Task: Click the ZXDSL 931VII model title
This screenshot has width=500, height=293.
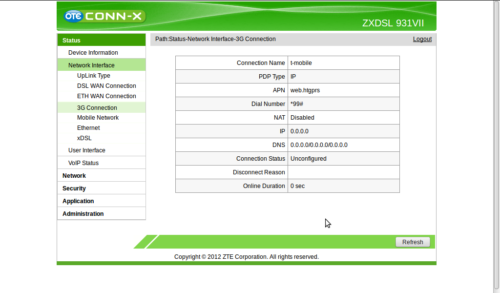Action: (x=393, y=23)
